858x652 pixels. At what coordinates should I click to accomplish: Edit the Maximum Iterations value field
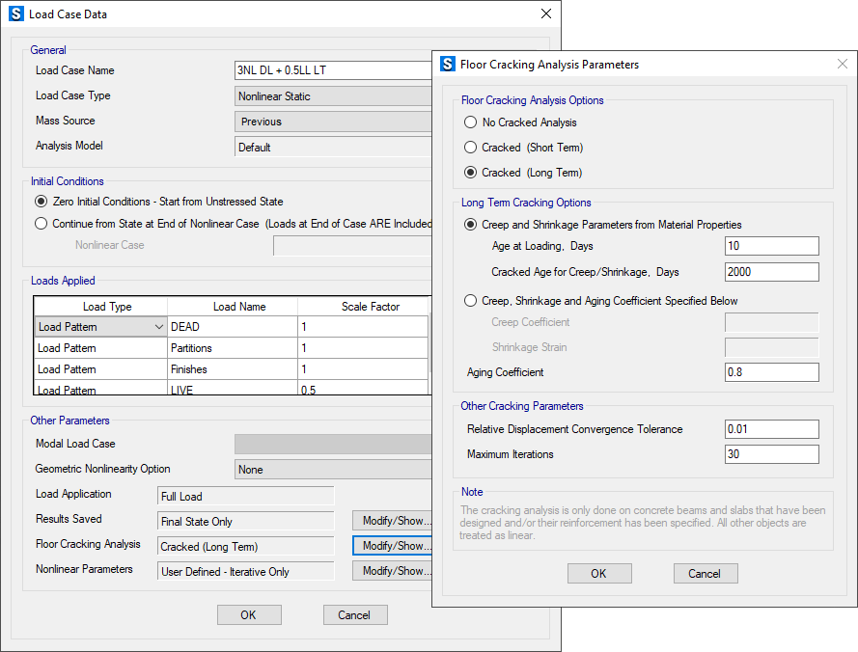tap(771, 454)
